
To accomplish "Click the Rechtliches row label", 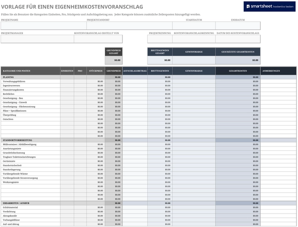I will click(x=9, y=94).
